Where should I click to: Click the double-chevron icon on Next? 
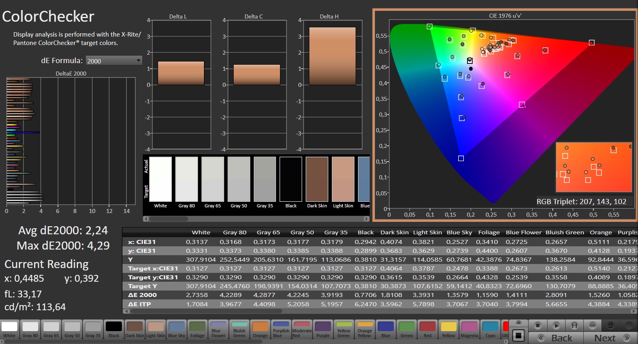pyautogui.click(x=626, y=338)
